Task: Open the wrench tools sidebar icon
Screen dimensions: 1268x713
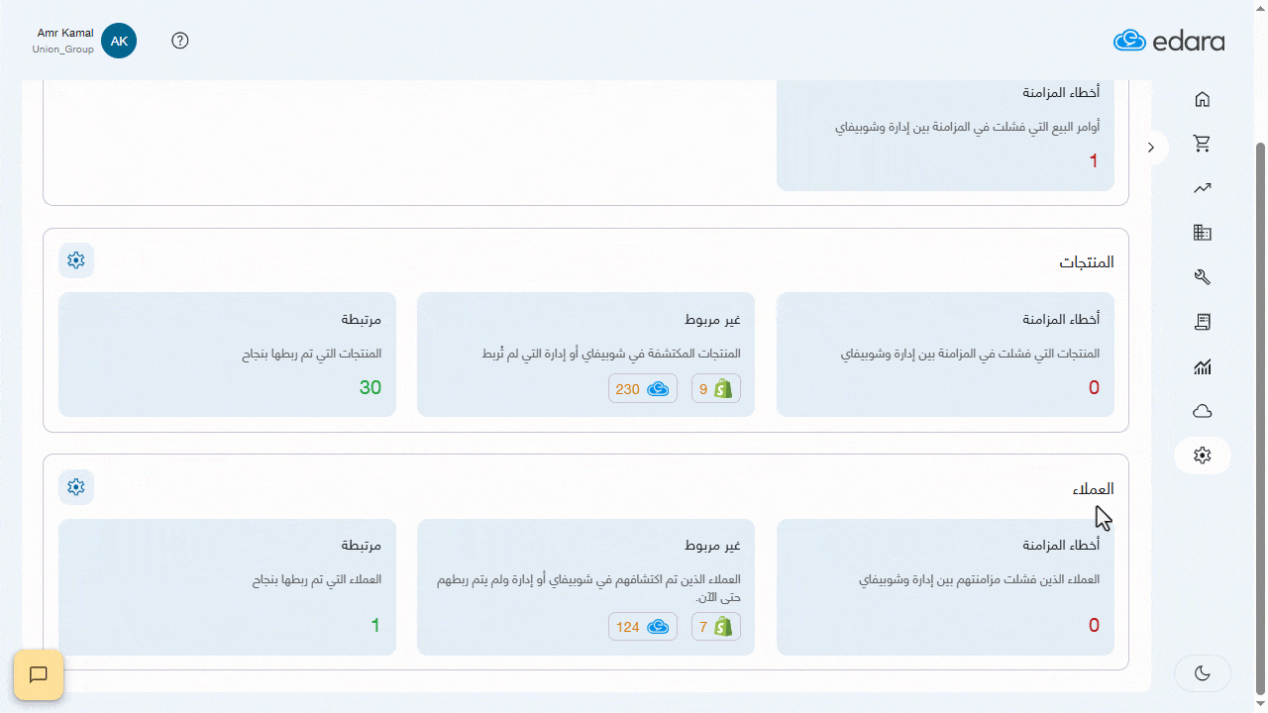Action: [1203, 277]
